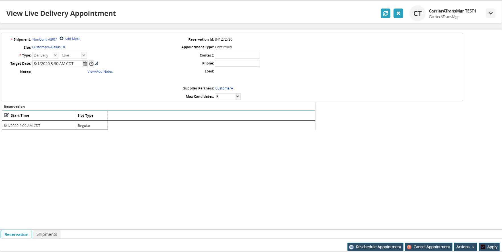Click the clock icon beside Target Date
Screen dimensions: 502x252
tap(91, 64)
